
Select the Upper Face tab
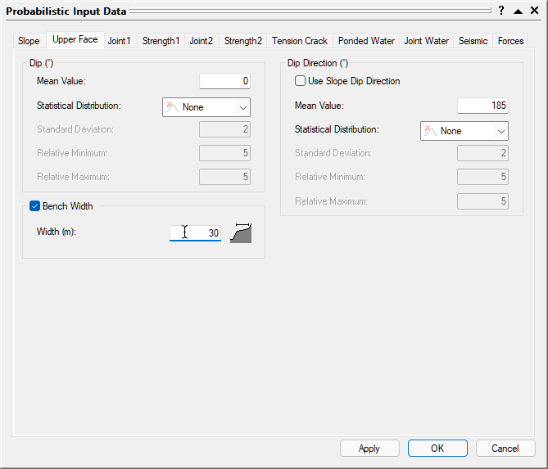click(x=75, y=39)
